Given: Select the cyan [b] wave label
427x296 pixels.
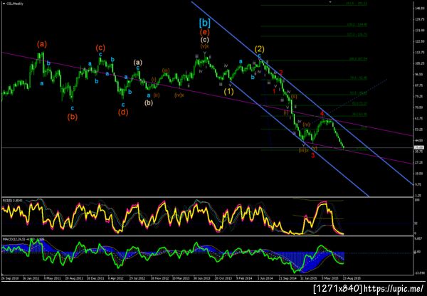Looking at the screenshot, I should [x=204, y=23].
